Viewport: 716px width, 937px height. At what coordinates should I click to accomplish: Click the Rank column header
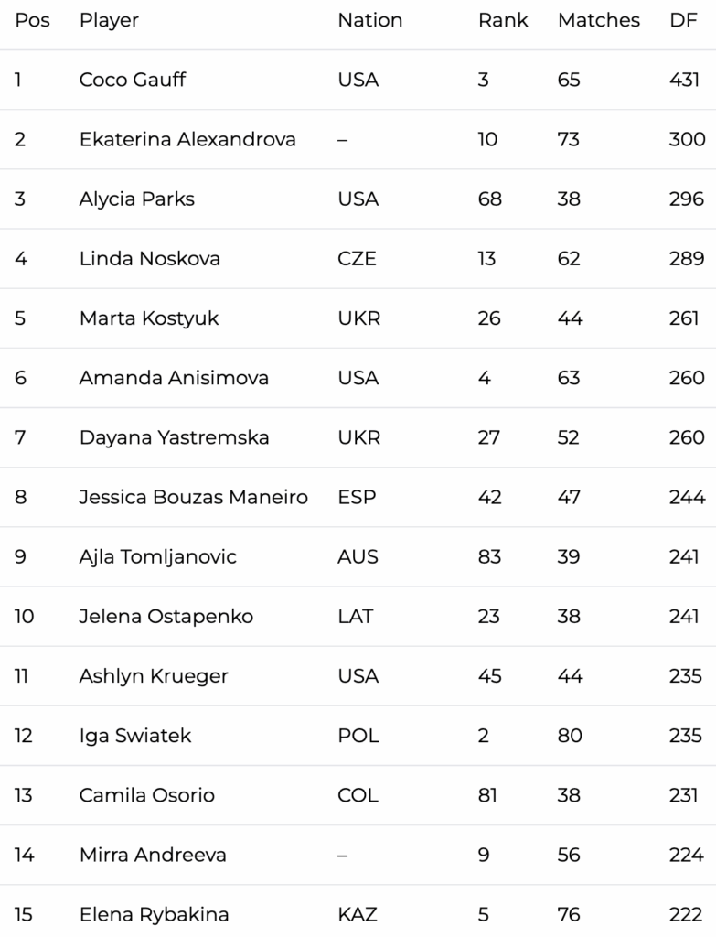pos(503,20)
